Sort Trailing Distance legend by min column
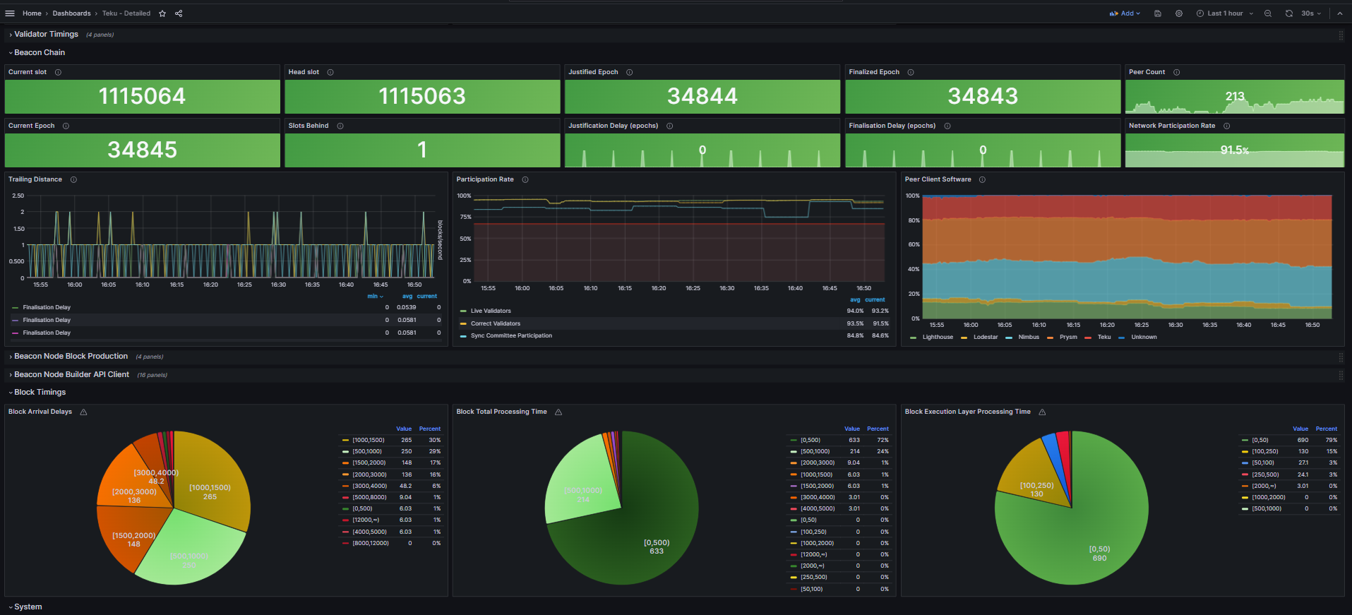Screen dimensions: 1352x615 point(374,297)
